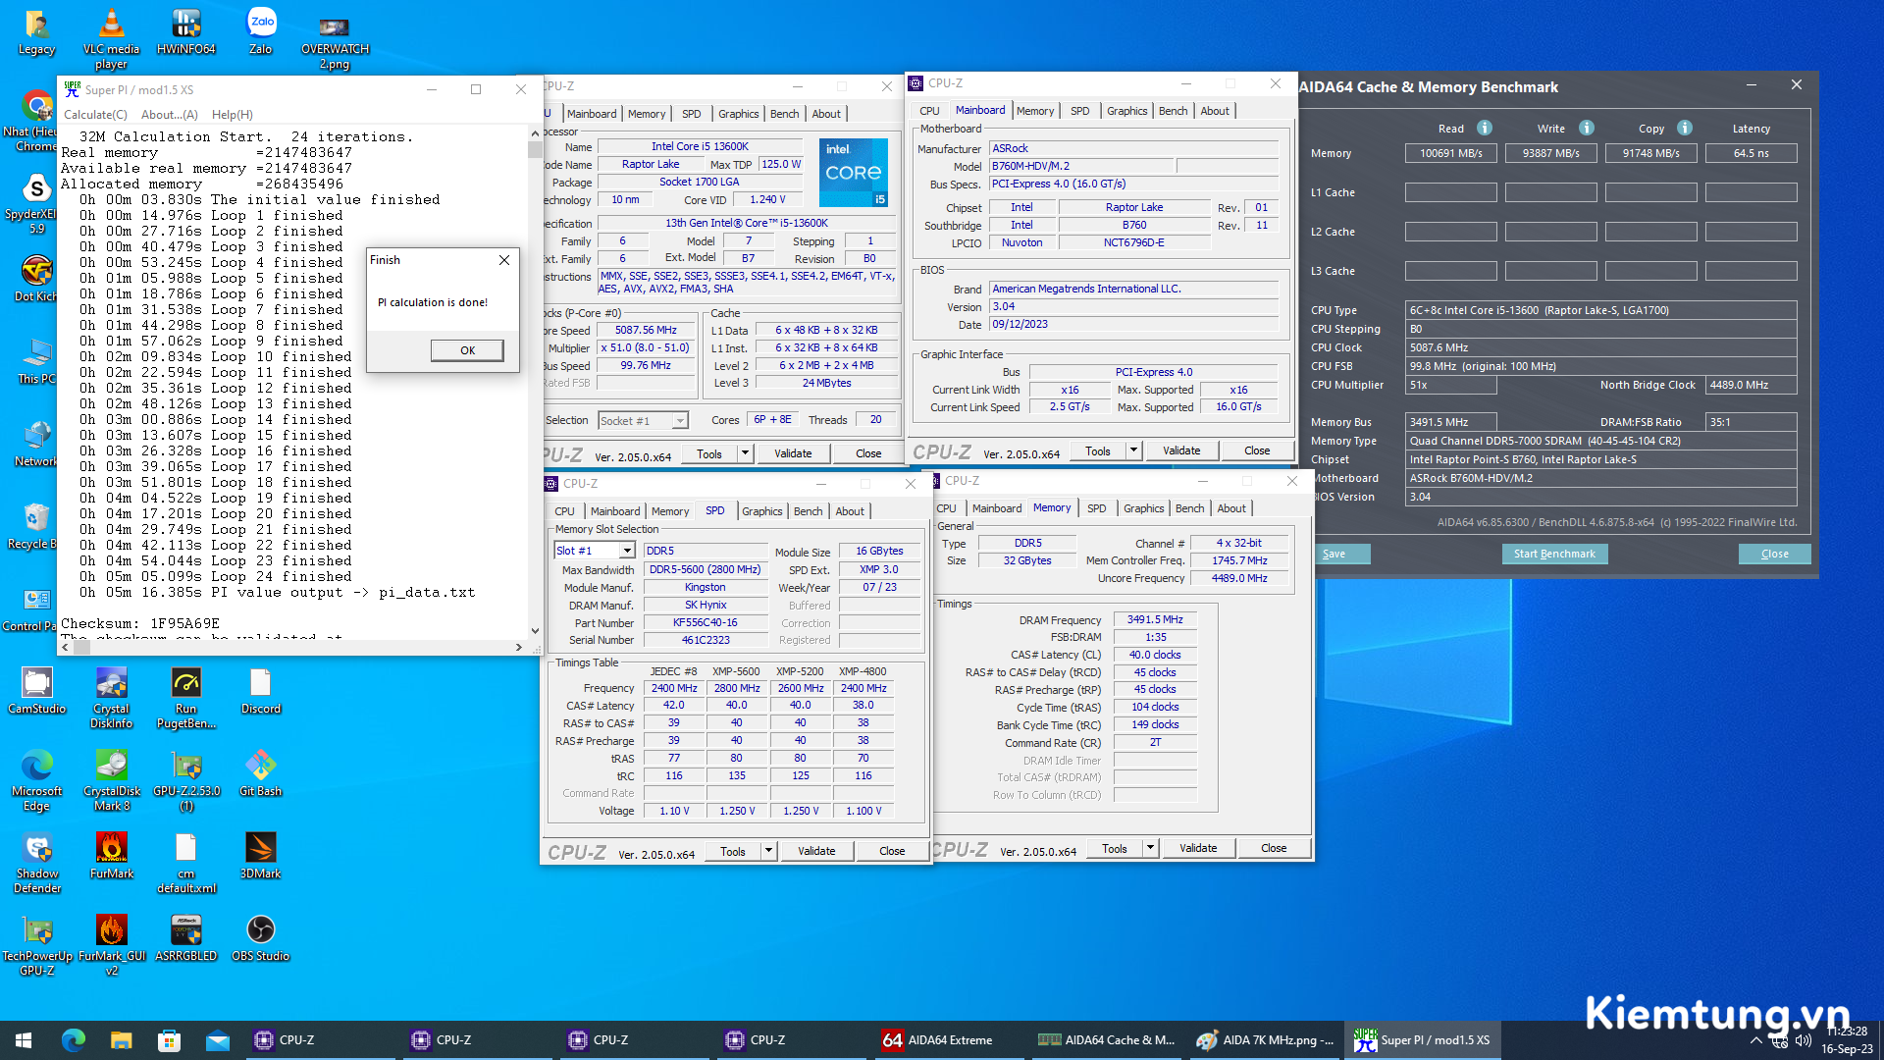Viewport: 1884px width, 1060px height.
Task: Click Tools button in CPU-Z Memory window
Action: [x=1115, y=848]
